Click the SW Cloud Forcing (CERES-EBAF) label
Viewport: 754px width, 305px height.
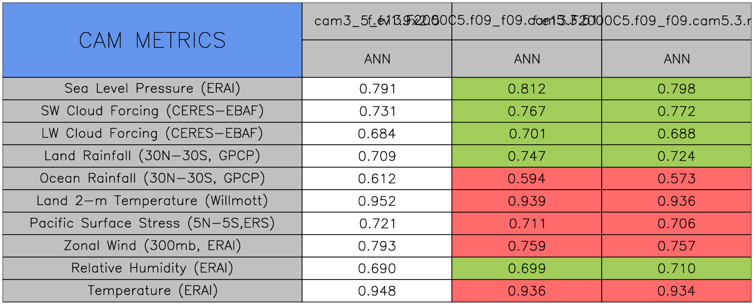[x=152, y=111]
